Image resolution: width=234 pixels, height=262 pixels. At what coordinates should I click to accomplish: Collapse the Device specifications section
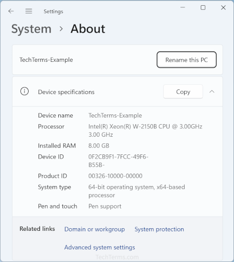(212, 91)
